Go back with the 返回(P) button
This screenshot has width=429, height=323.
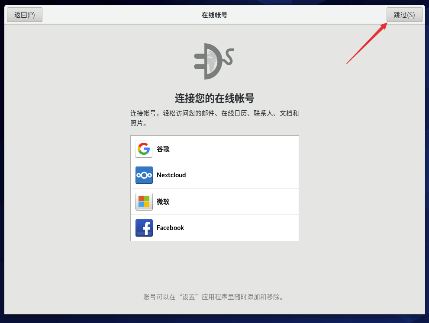(25, 15)
